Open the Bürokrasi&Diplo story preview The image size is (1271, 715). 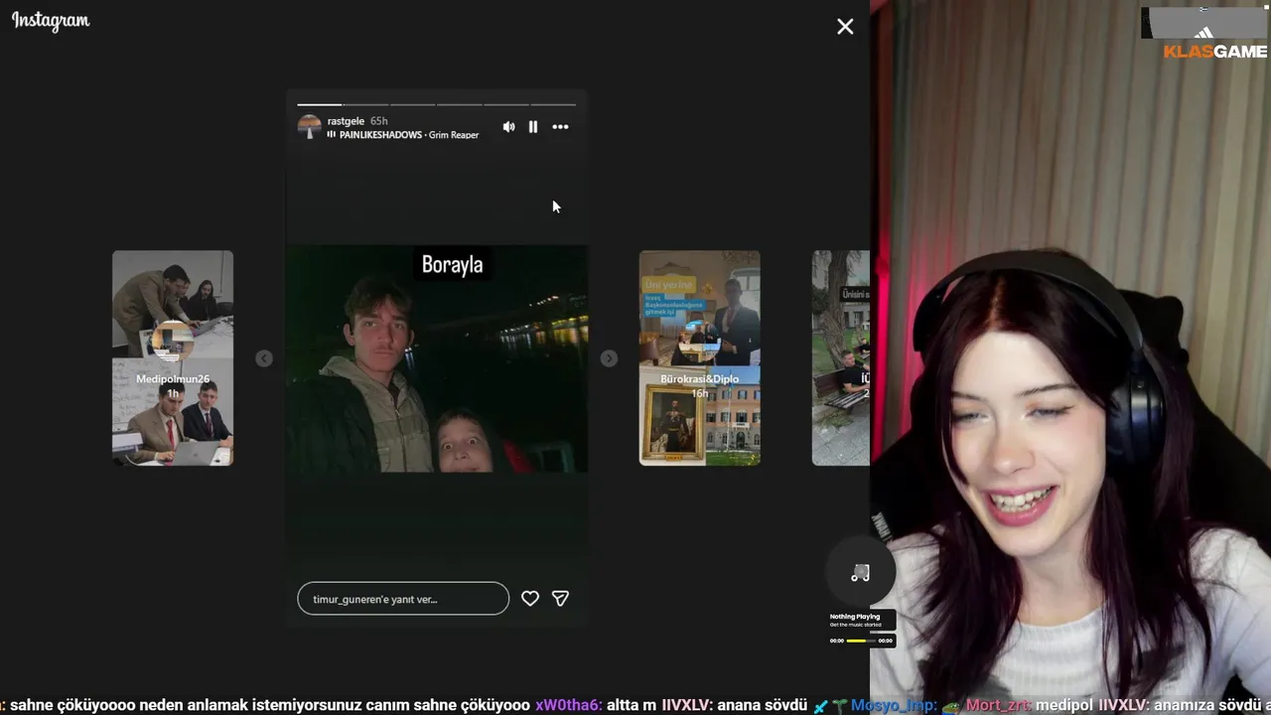click(700, 357)
